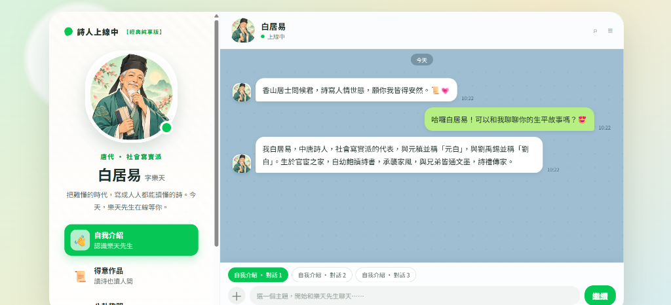Screen dimensions: 671x305
Task: Click avatar next to the 香山居士問候君 message
Action: click(x=242, y=92)
